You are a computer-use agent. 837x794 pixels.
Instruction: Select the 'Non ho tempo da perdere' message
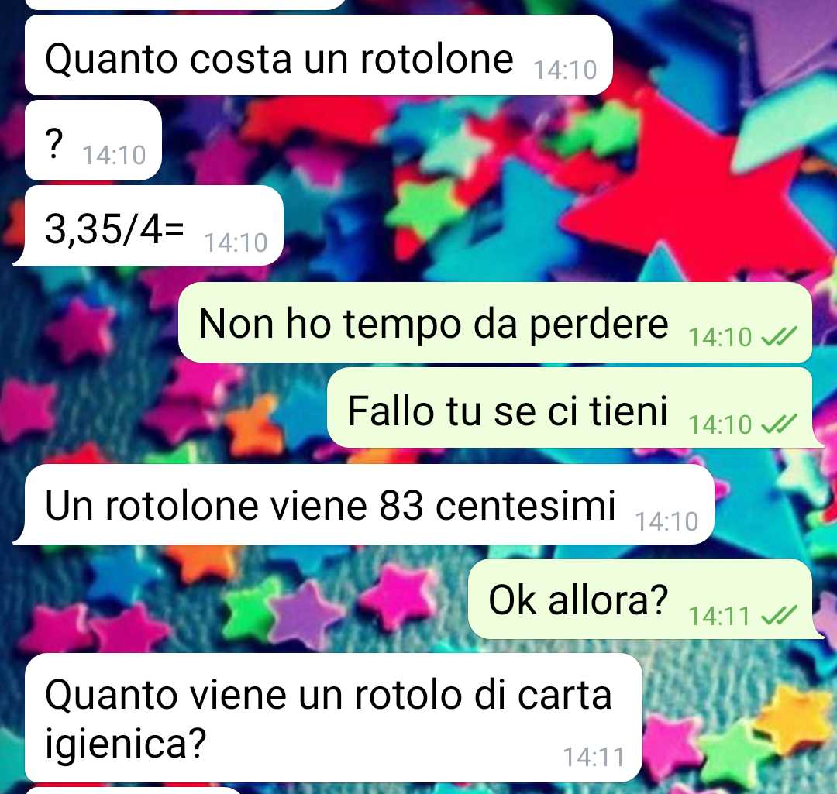(x=494, y=321)
